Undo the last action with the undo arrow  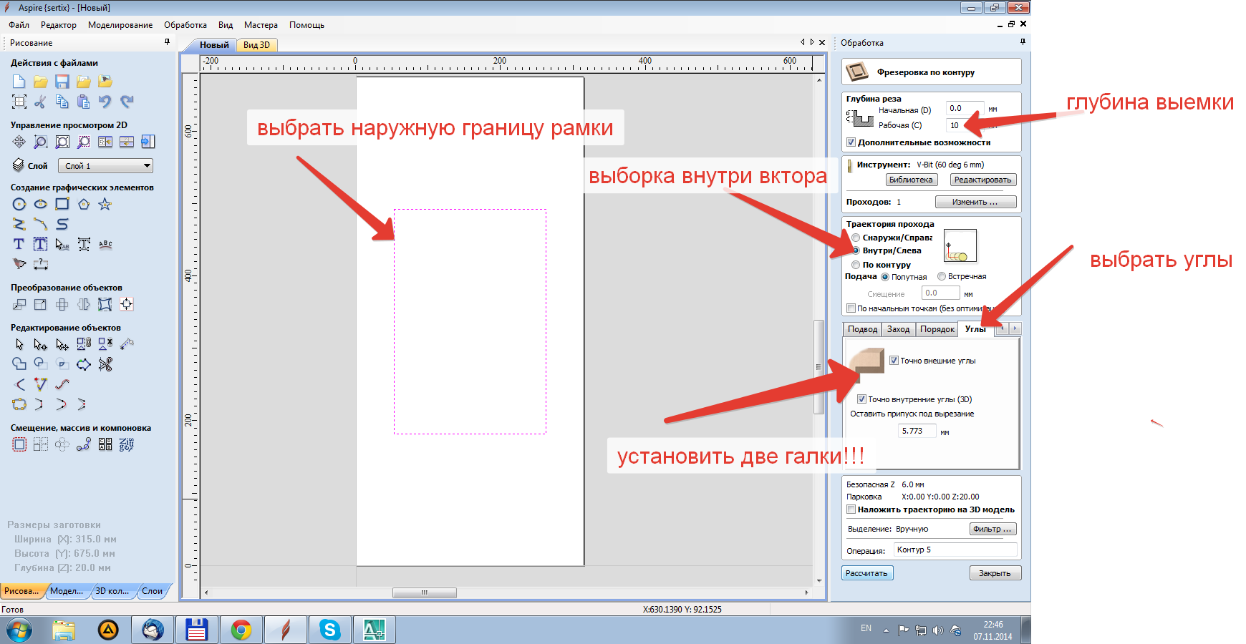click(105, 102)
